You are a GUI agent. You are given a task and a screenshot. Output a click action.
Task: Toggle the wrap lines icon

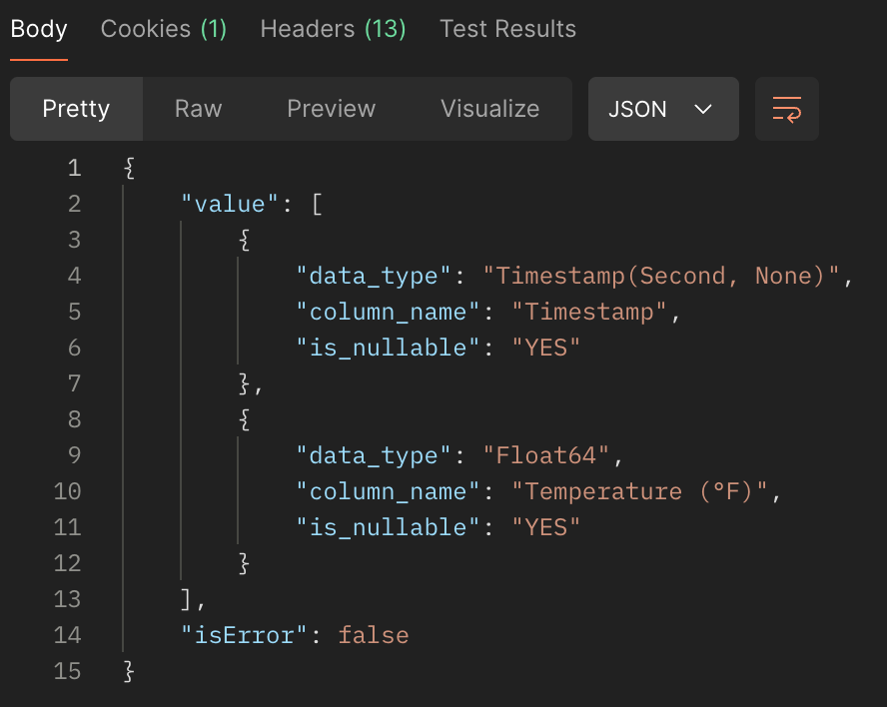(787, 109)
